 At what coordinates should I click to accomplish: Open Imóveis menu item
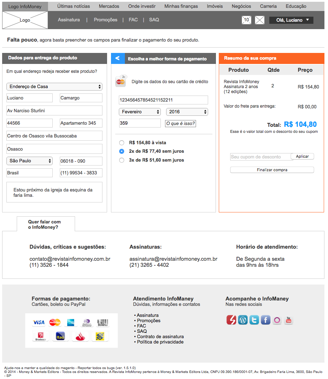[215, 6]
